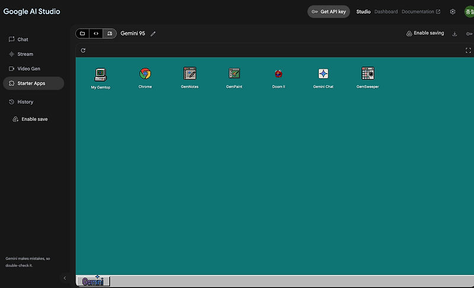474x288 pixels.
Task: Open the GemPaint app icon
Action: 234,78
